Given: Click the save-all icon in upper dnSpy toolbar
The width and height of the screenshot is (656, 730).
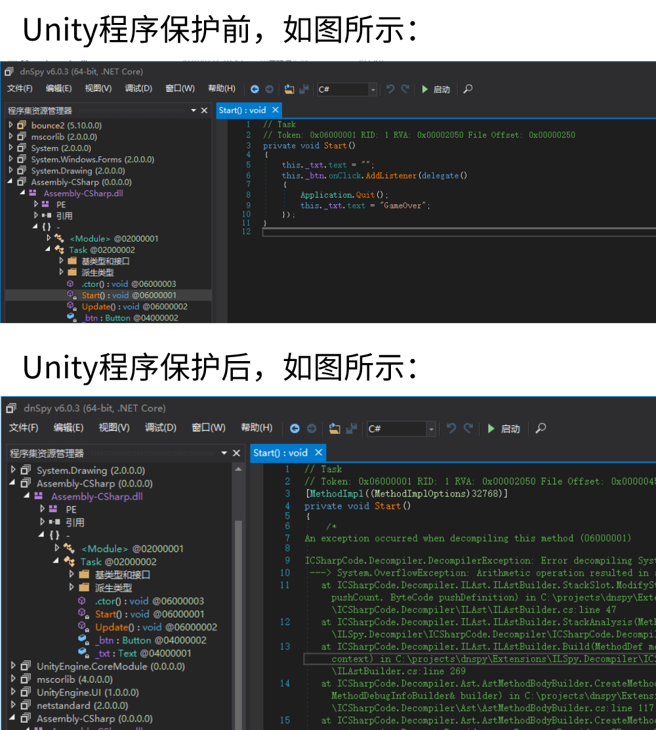Looking at the screenshot, I should [x=304, y=89].
